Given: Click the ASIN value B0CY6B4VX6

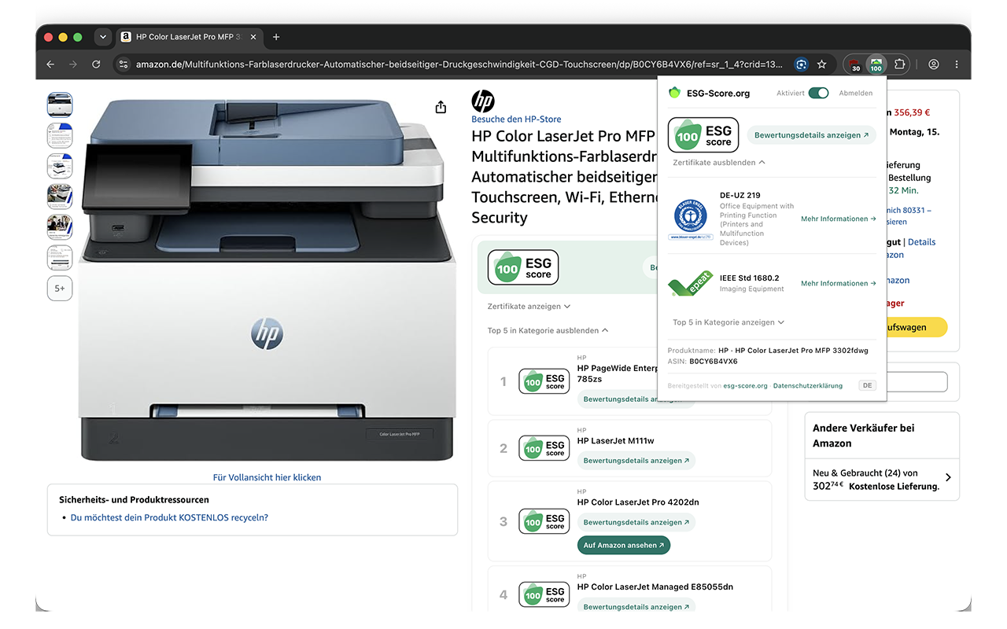Looking at the screenshot, I should (x=714, y=362).
